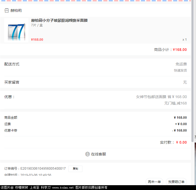Click the 运费 row value + ¥ 0.00
The height and width of the screenshot is (190, 196).
[181, 124]
